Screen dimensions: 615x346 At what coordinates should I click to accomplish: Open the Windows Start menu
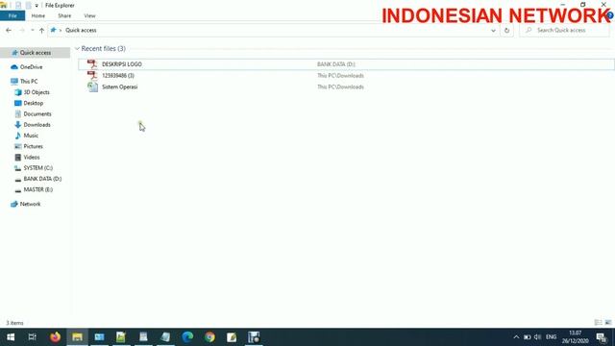11,337
